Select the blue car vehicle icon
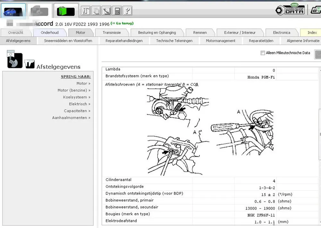 click(13, 11)
